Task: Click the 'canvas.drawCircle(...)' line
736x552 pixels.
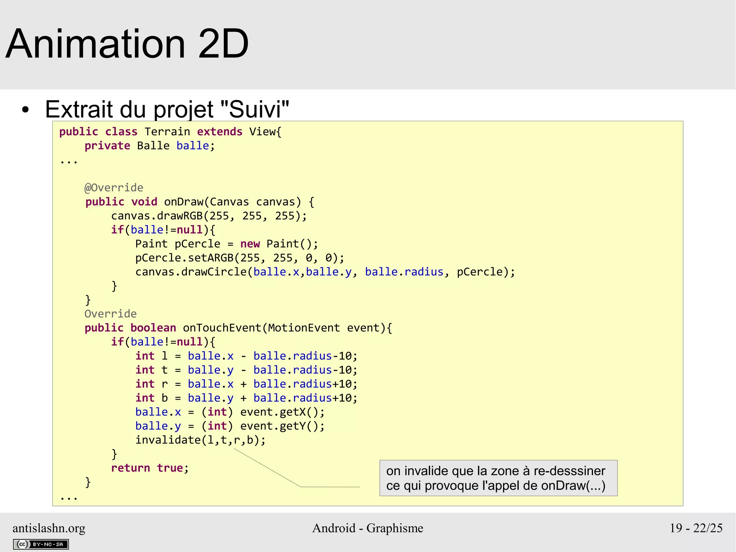Action: pos(325,272)
